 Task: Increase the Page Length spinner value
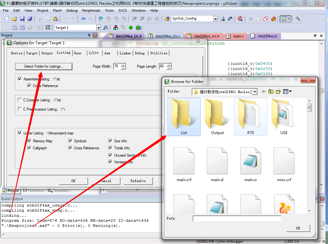coord(169,65)
